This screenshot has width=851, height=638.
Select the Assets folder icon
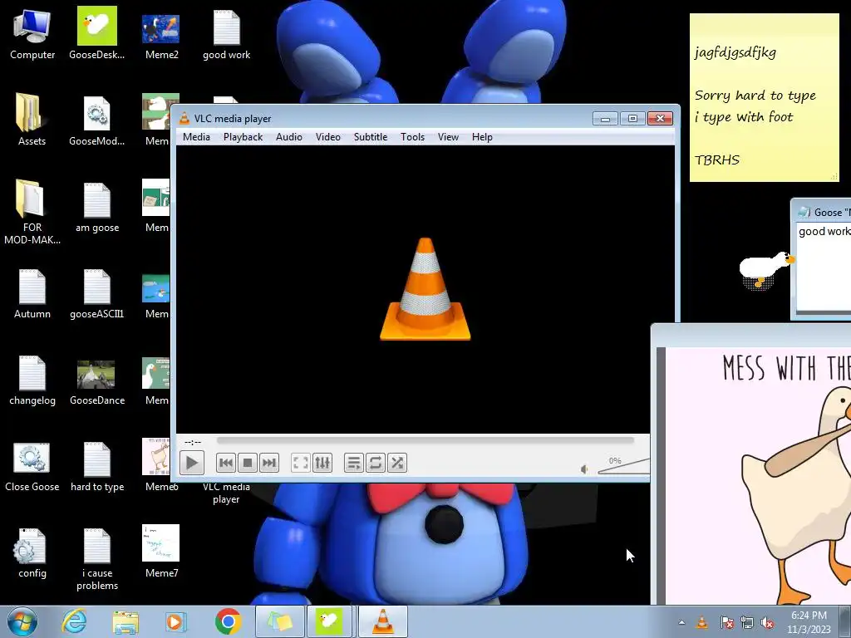coord(32,120)
